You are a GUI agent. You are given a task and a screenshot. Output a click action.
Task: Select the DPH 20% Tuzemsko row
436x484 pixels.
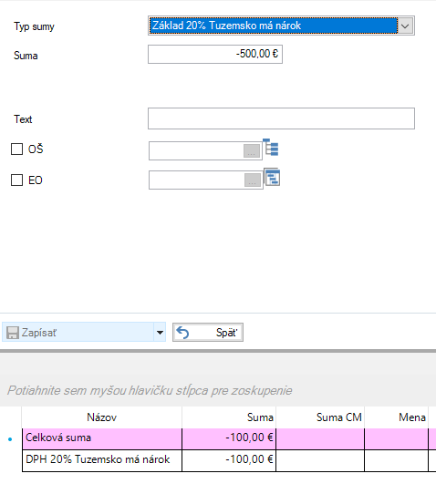[229, 460]
